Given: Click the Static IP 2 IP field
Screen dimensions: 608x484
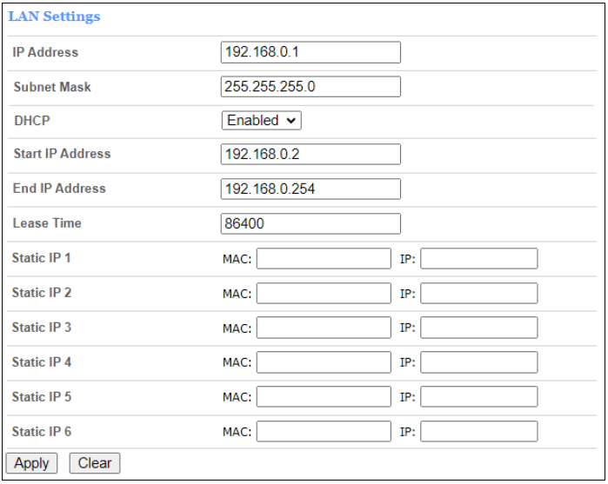Looking at the screenshot, I should click(x=479, y=294).
